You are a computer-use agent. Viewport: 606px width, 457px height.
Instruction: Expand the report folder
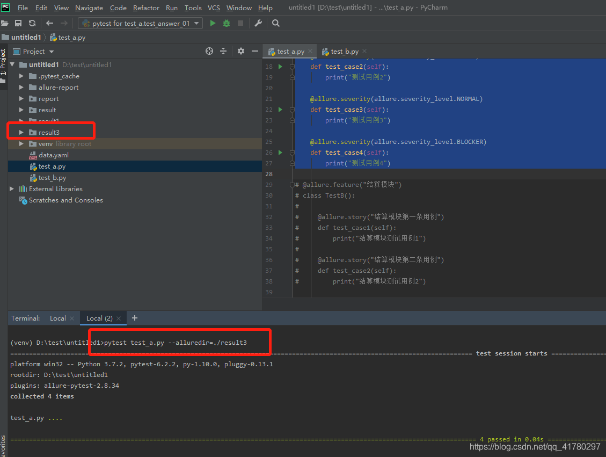click(21, 99)
